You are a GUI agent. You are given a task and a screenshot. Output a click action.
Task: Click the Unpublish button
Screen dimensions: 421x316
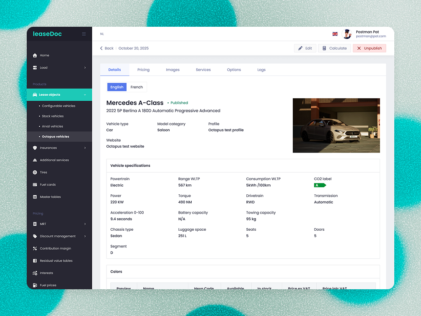pyautogui.click(x=369, y=48)
